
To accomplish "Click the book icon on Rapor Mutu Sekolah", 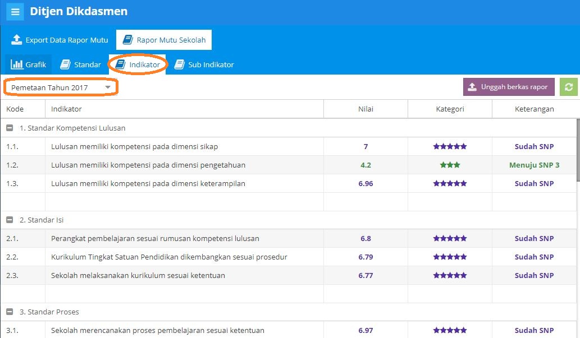I will click(127, 40).
